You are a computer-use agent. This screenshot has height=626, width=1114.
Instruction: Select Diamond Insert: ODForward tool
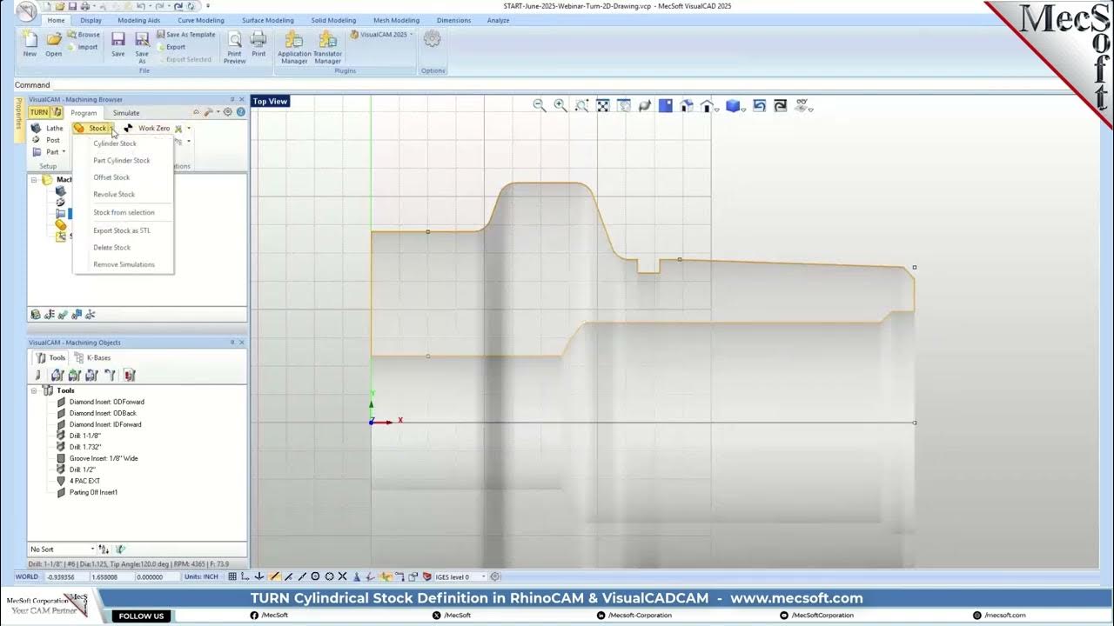[x=107, y=402]
